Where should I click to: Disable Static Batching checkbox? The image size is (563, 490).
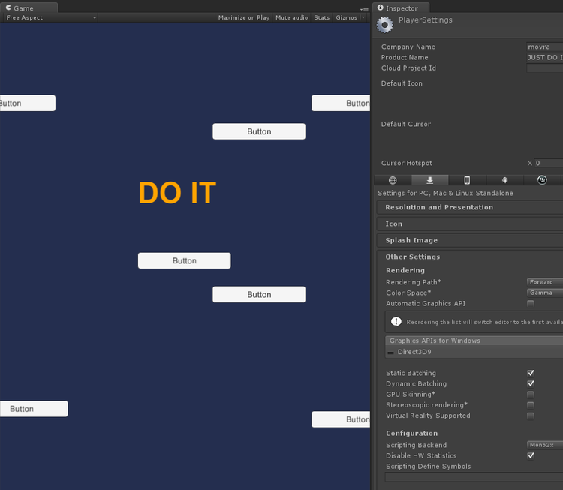[x=530, y=373]
